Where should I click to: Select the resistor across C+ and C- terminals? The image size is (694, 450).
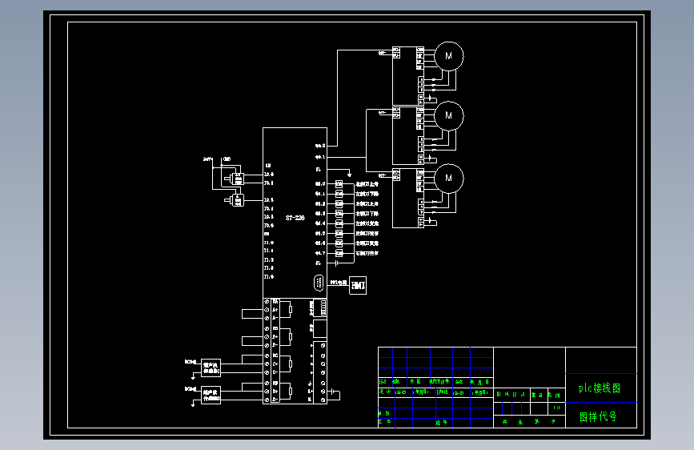(291, 364)
